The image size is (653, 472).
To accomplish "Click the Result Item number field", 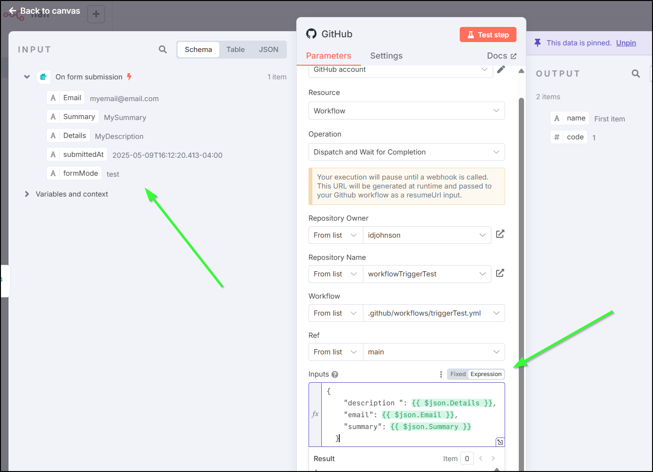I will coord(467,458).
